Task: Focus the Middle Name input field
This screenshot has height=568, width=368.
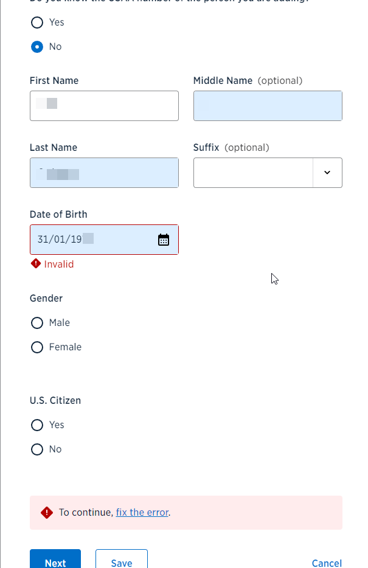Action: [268, 106]
